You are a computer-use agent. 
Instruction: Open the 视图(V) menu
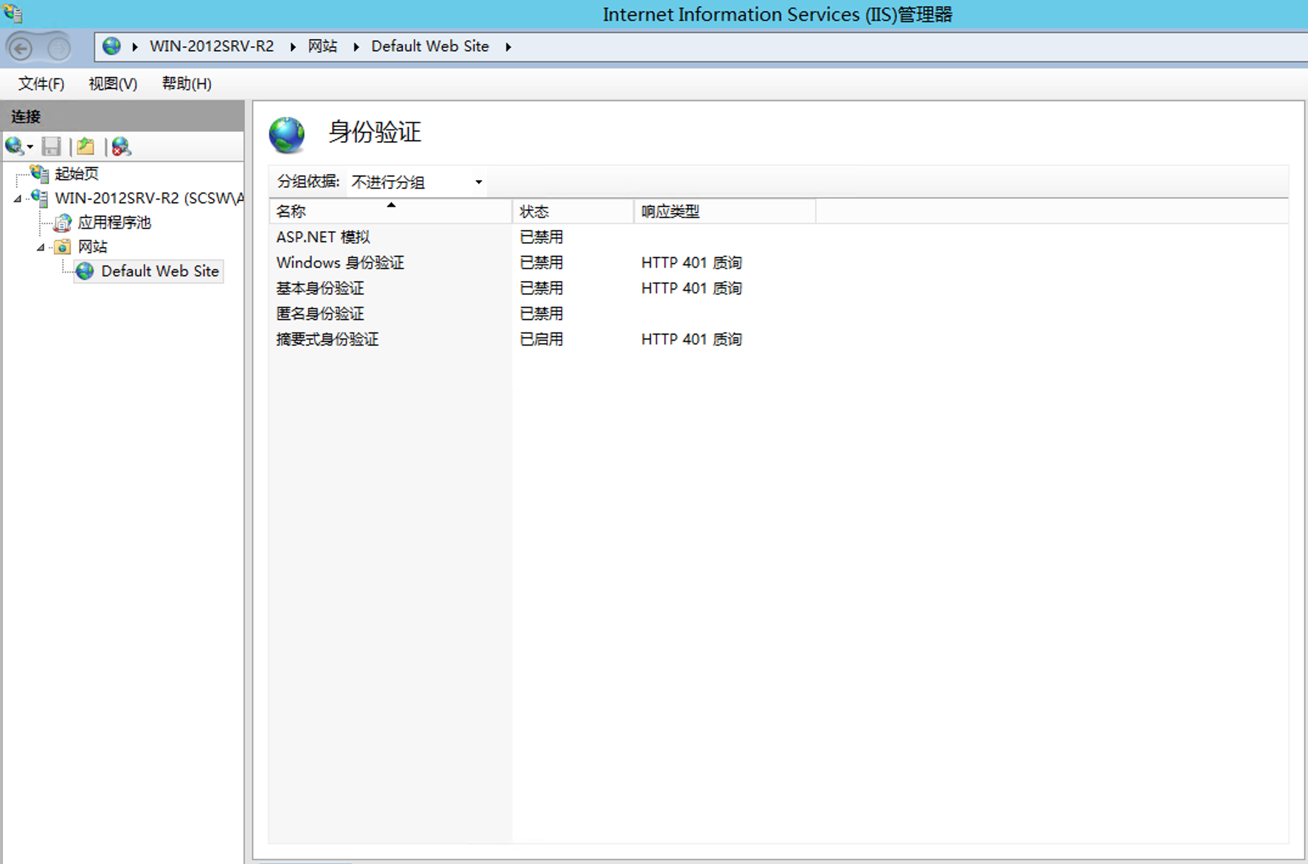point(113,83)
